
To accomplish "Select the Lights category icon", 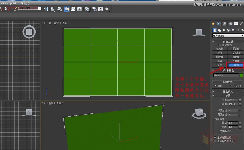I will pyautogui.click(x=224, y=30).
